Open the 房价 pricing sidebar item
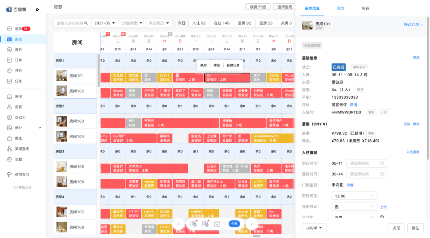Viewport: 430px width, 238px height. pyautogui.click(x=18, y=50)
